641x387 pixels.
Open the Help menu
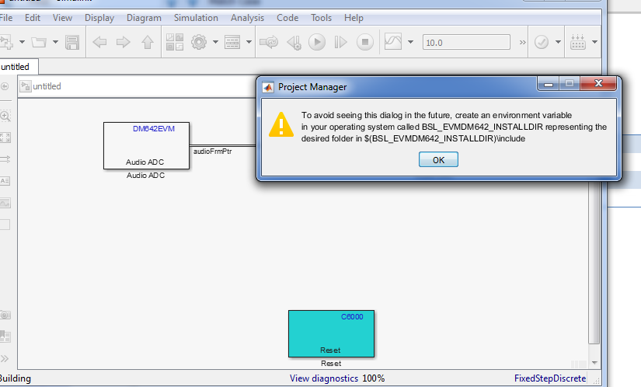354,18
